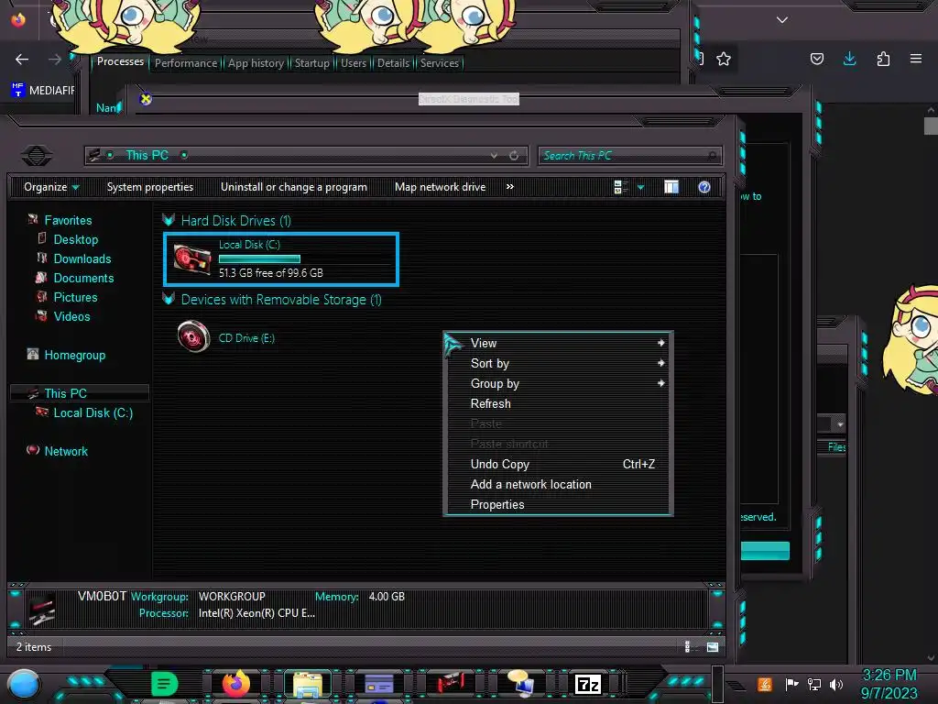Open Videos in navigation pane

71,316
